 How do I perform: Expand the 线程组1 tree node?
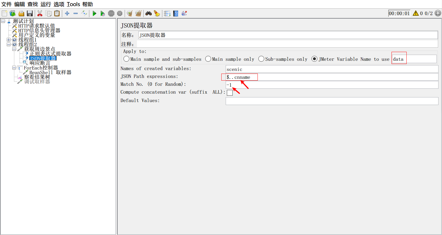click(8, 40)
